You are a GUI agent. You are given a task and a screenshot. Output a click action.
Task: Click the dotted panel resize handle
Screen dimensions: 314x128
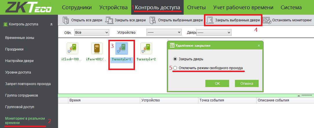point(306,95)
